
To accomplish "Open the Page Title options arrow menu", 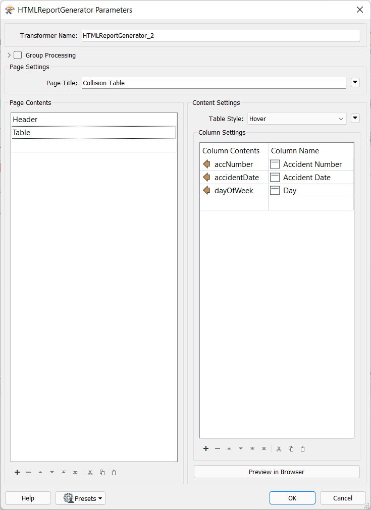I will point(355,82).
